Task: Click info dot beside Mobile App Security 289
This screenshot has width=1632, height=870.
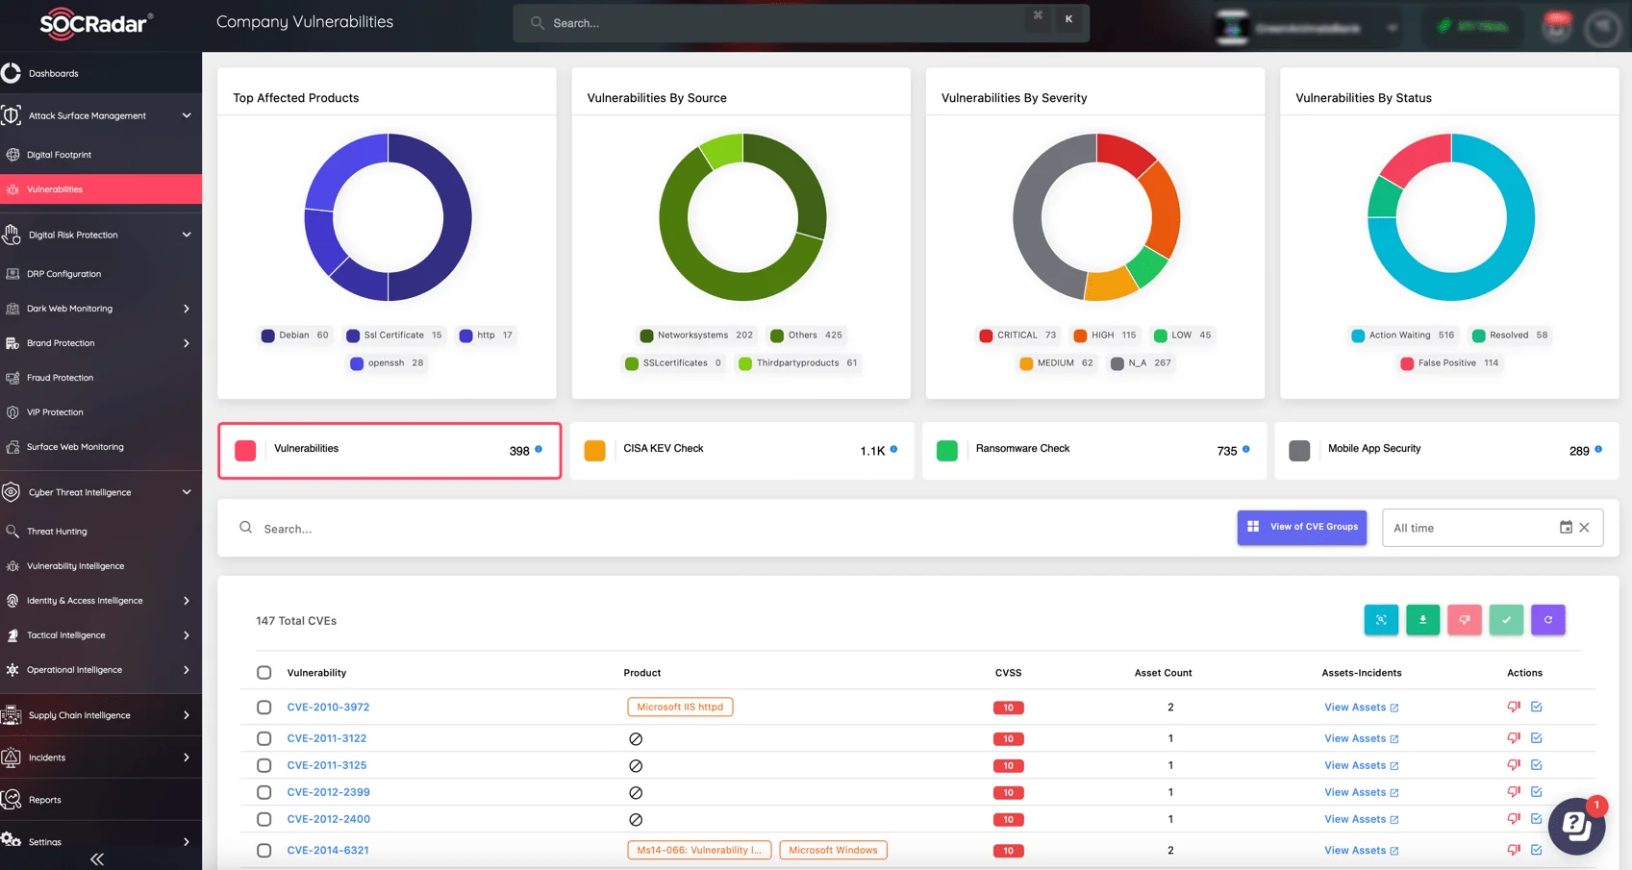Action: pyautogui.click(x=1598, y=449)
